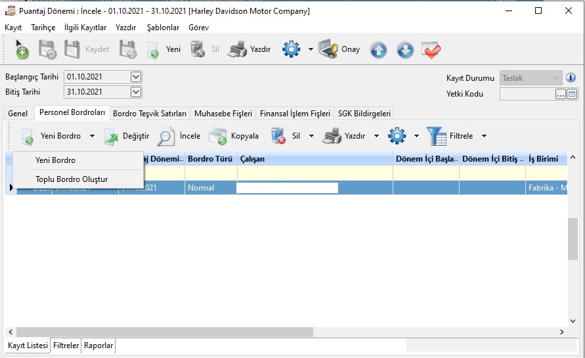585x358 pixels.
Task: Expand the Filtrele dropdown arrow
Action: click(x=484, y=136)
